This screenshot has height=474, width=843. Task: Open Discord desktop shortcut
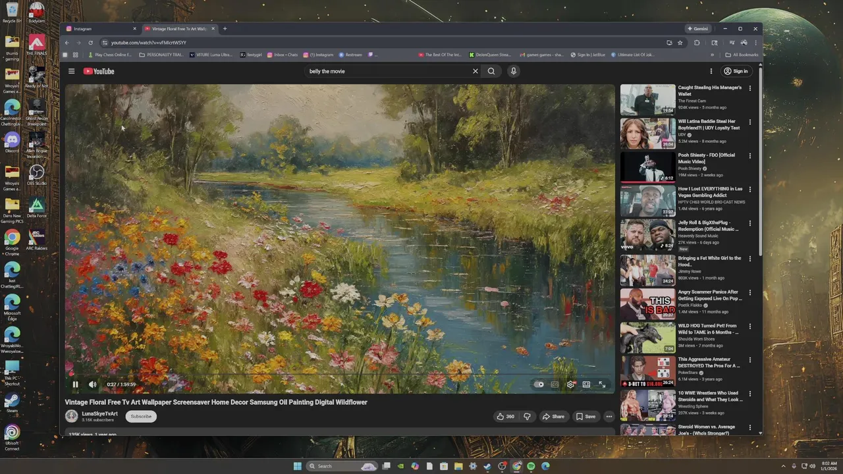tap(12, 142)
